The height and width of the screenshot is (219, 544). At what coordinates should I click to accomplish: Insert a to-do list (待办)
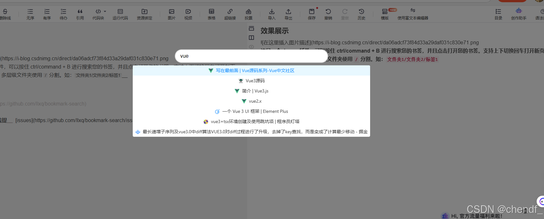[x=63, y=14]
